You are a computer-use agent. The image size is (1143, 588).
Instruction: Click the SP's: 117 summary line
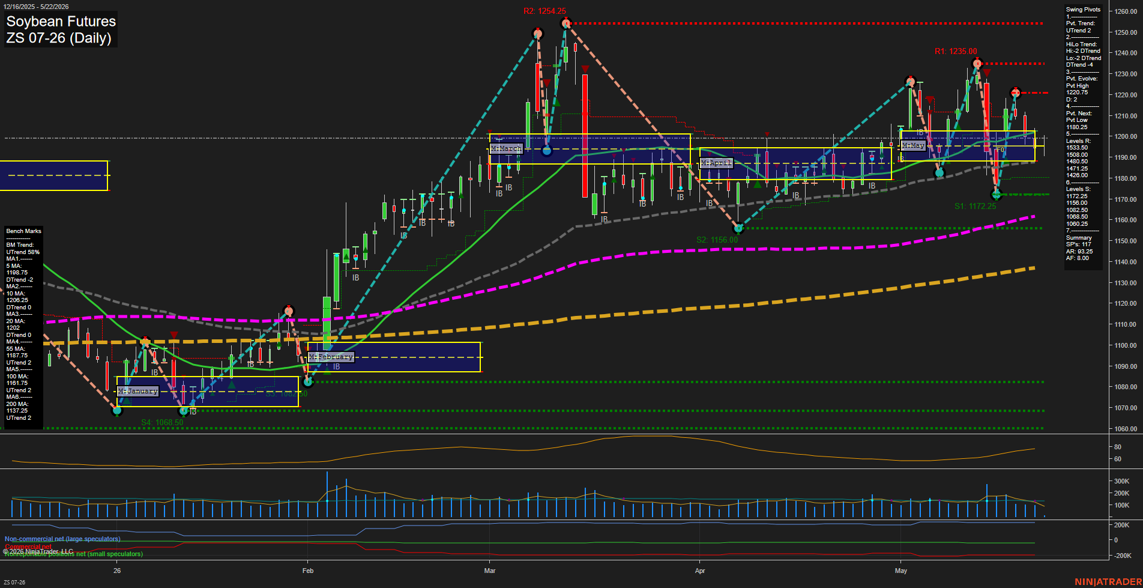[1079, 244]
